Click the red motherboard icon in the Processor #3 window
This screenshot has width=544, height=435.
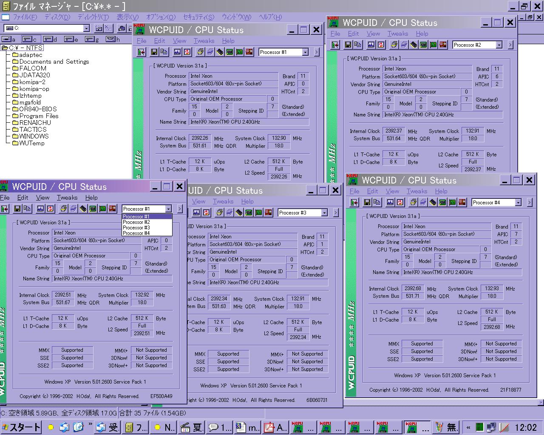269,212
